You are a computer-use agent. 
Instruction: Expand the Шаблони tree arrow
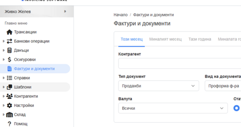point(4,87)
